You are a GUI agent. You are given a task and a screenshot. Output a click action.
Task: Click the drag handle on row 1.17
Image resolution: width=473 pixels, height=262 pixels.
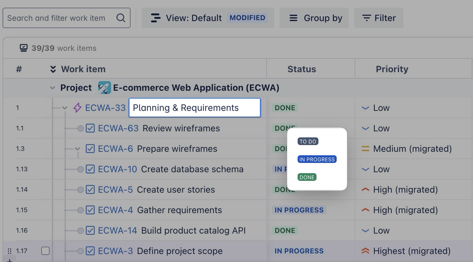coord(10,251)
